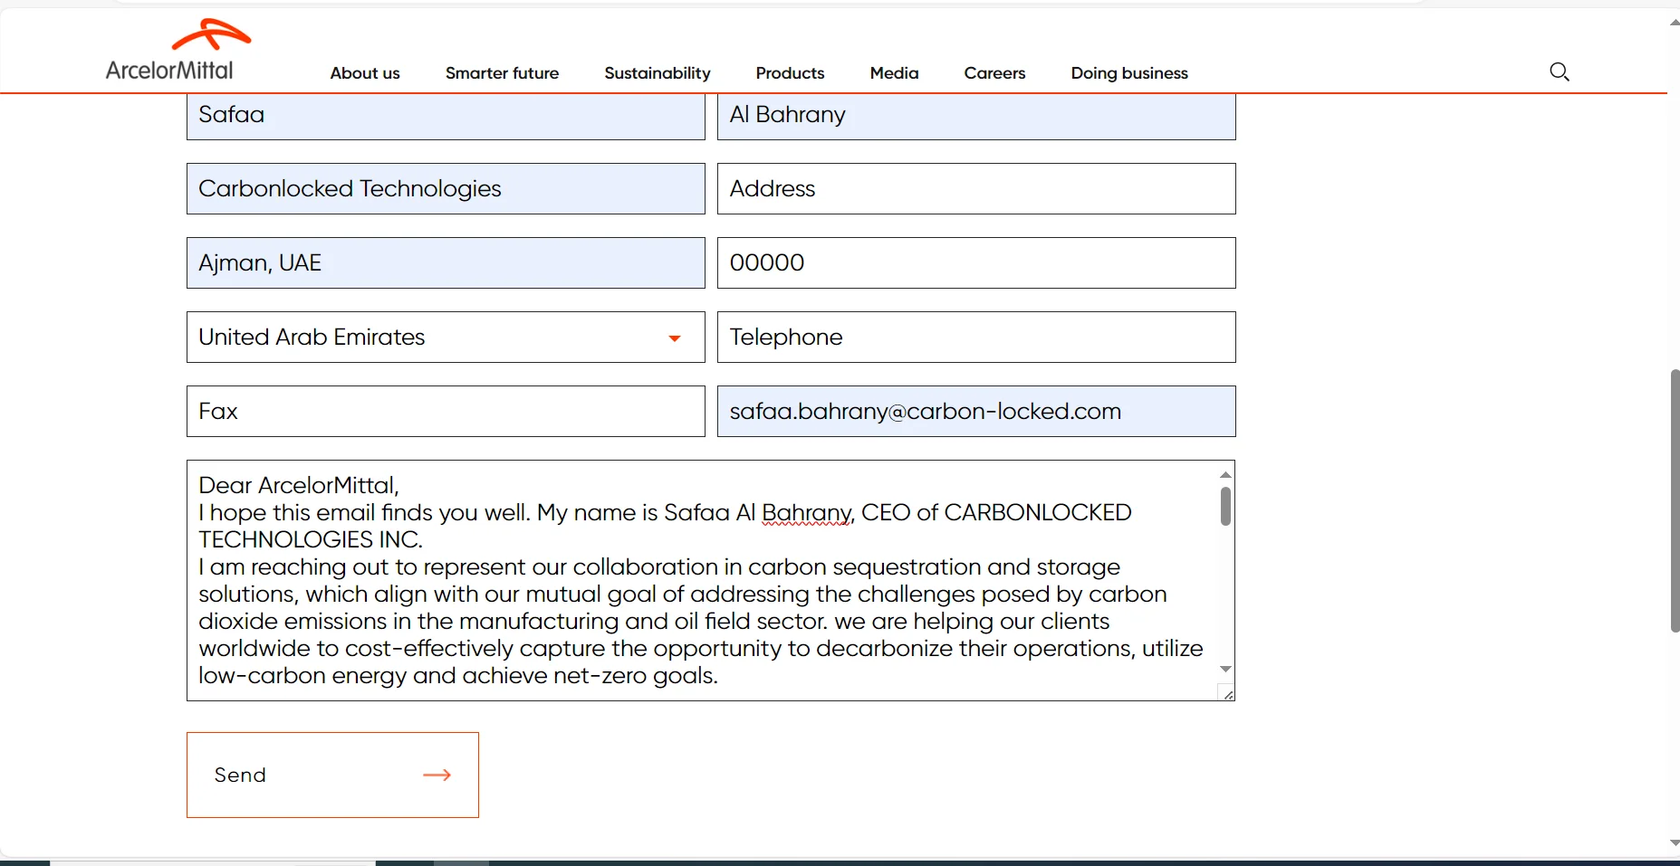Click the city field Ajman, UAE

(x=446, y=262)
